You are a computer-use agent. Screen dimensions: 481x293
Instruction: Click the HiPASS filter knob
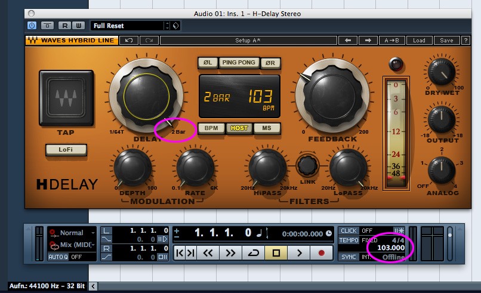tap(267, 168)
